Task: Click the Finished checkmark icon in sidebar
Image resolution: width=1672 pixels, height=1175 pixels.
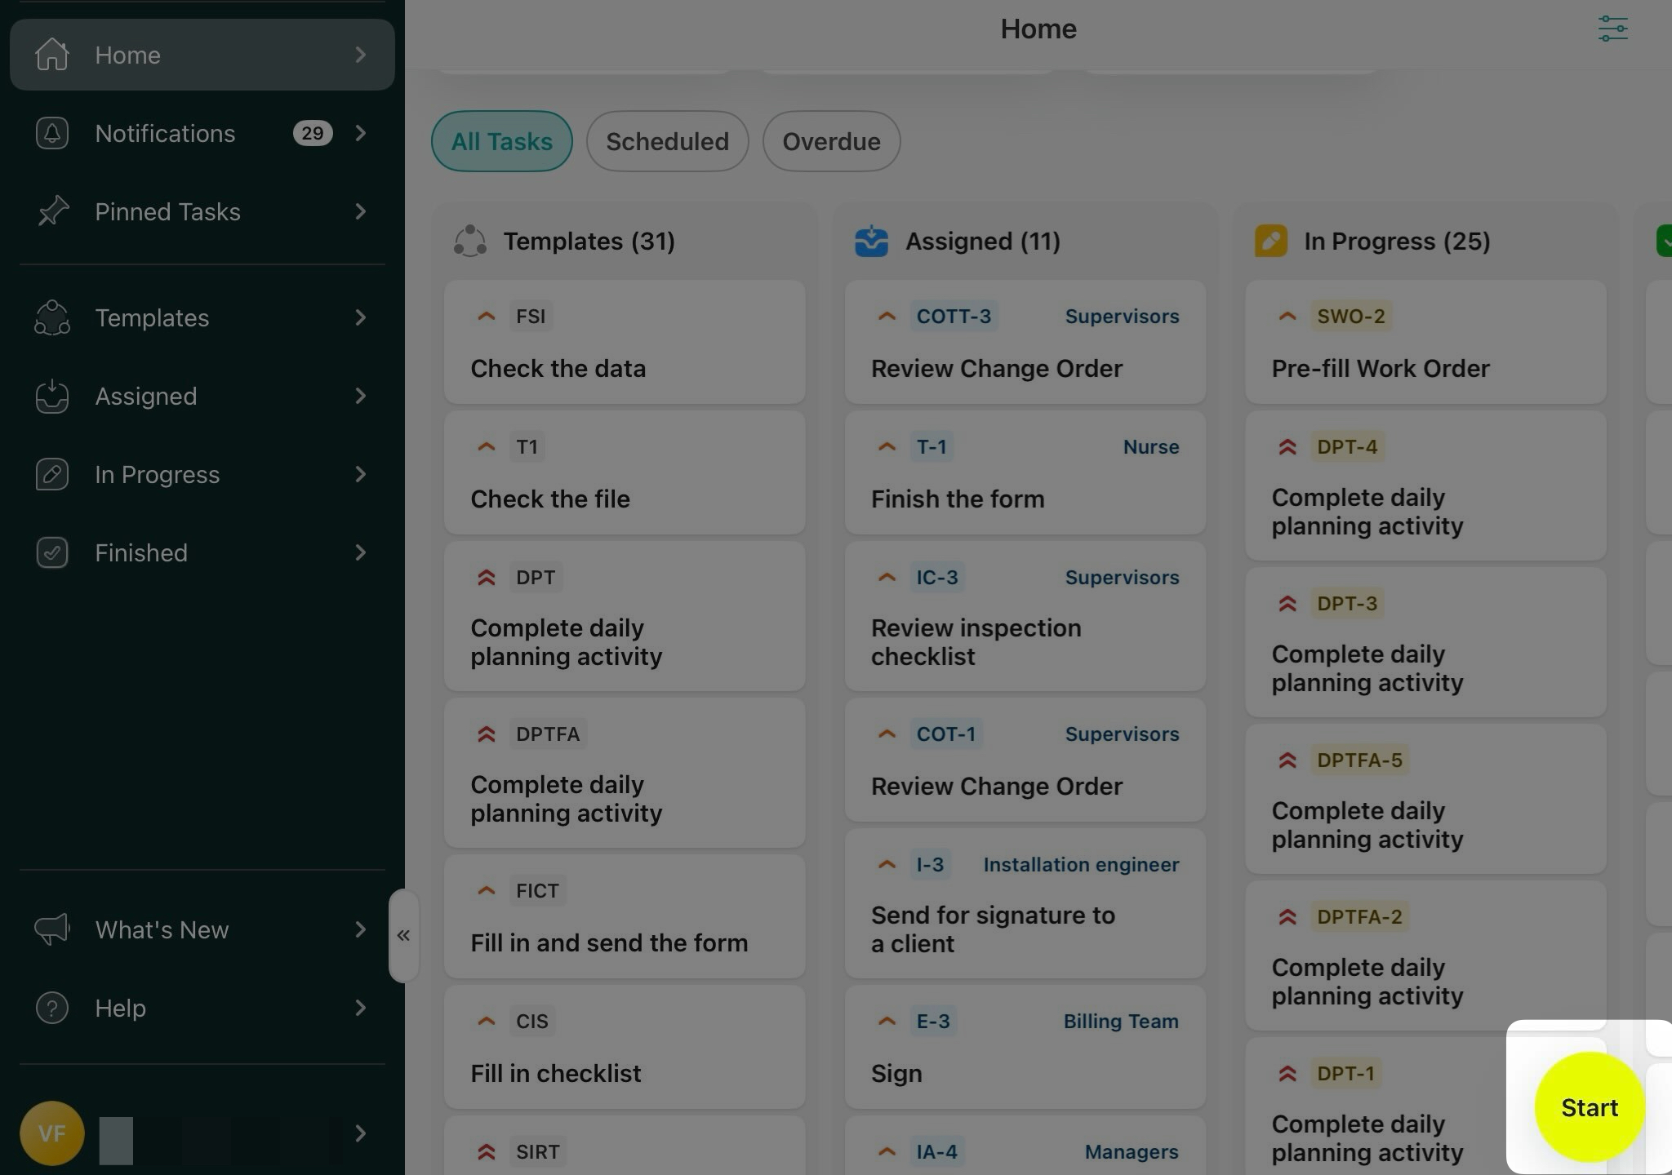Action: click(x=51, y=552)
